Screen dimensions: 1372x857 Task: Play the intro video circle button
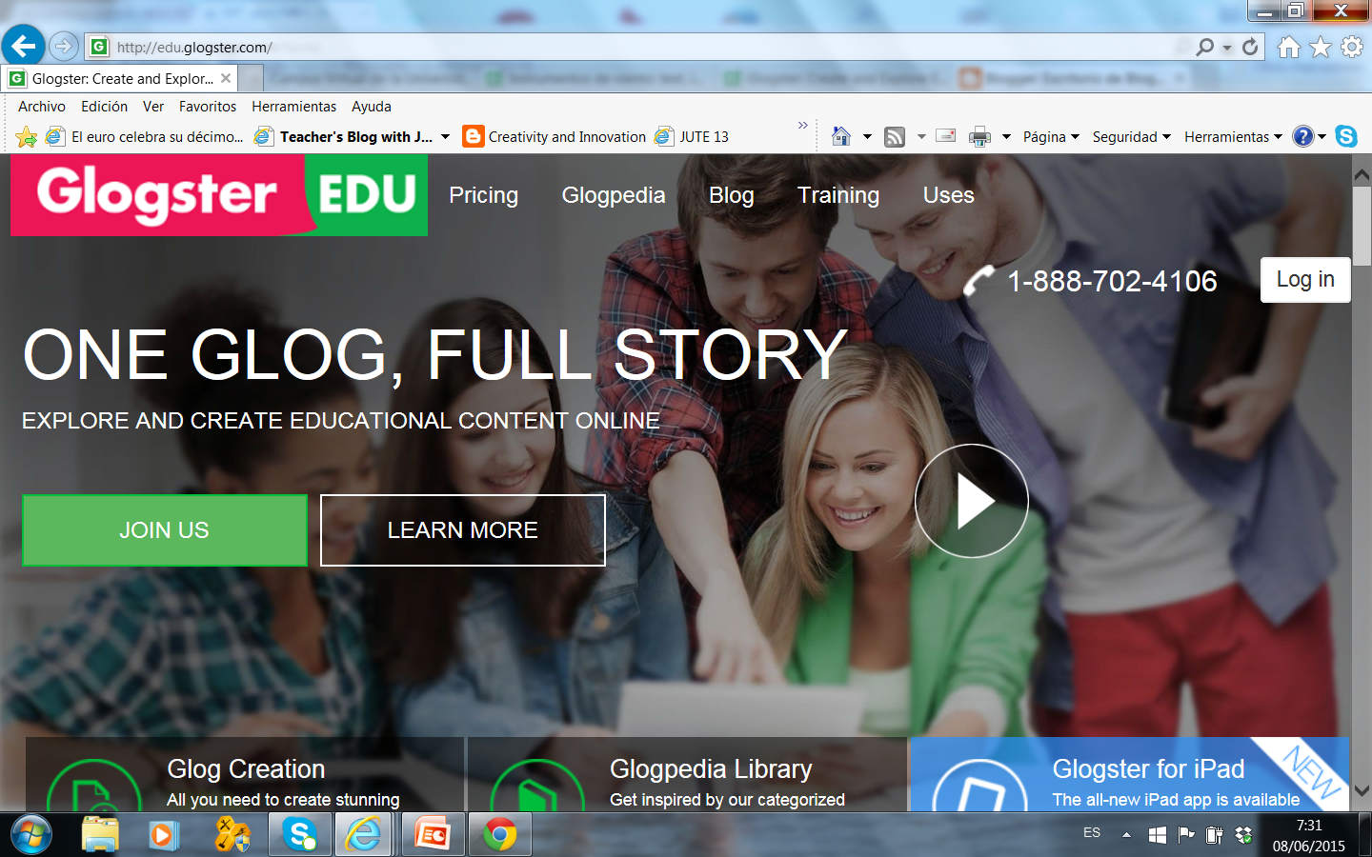(x=972, y=501)
